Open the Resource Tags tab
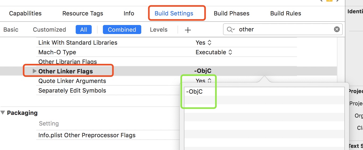Image resolution: width=363 pixels, height=150 pixels. pos(83,14)
